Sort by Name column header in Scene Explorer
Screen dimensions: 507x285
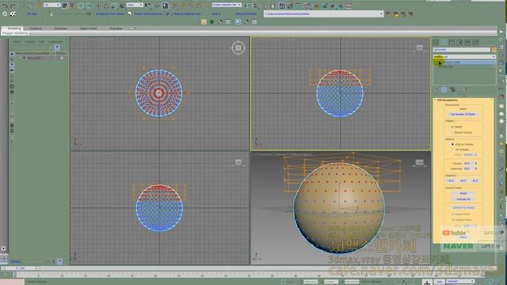[x=32, y=53]
